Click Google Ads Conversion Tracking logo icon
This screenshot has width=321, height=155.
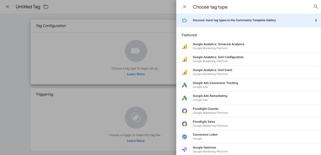(185, 85)
